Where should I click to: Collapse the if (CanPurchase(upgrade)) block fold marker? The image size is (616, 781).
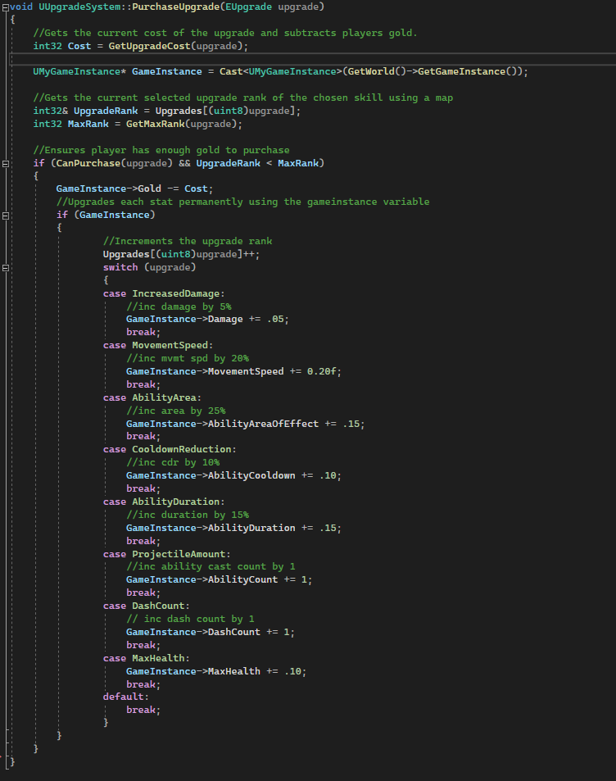(x=5, y=163)
